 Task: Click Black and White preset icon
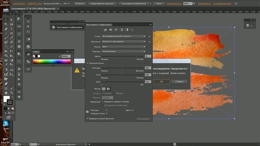tap(127, 30)
